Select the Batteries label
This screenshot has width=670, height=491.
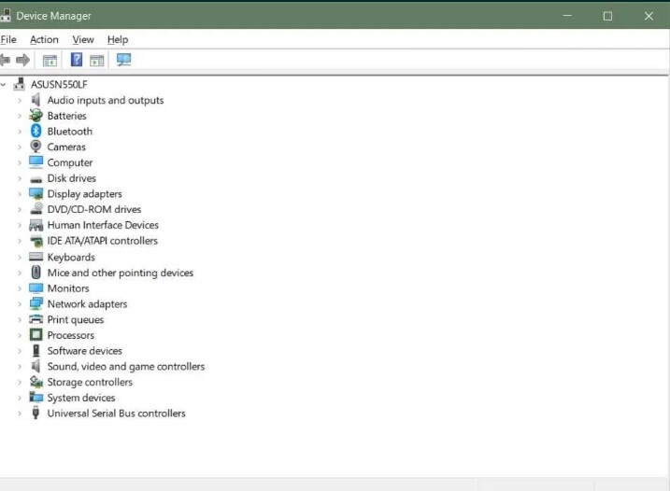click(66, 115)
